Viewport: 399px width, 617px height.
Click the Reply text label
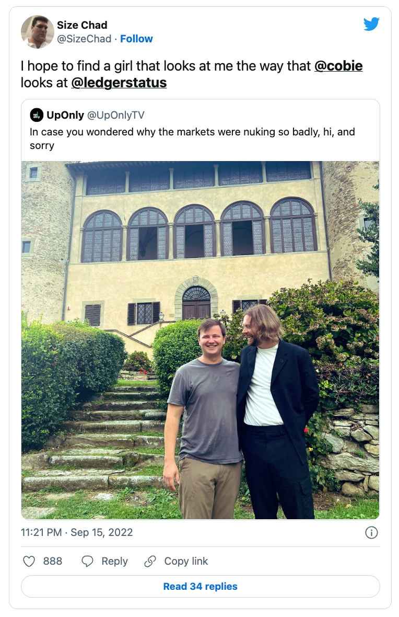[114, 561]
